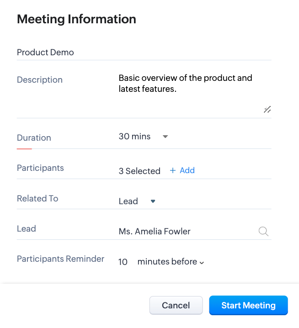The width and height of the screenshot is (299, 328).
Task: Click the Cancel button
Action: [x=176, y=306]
